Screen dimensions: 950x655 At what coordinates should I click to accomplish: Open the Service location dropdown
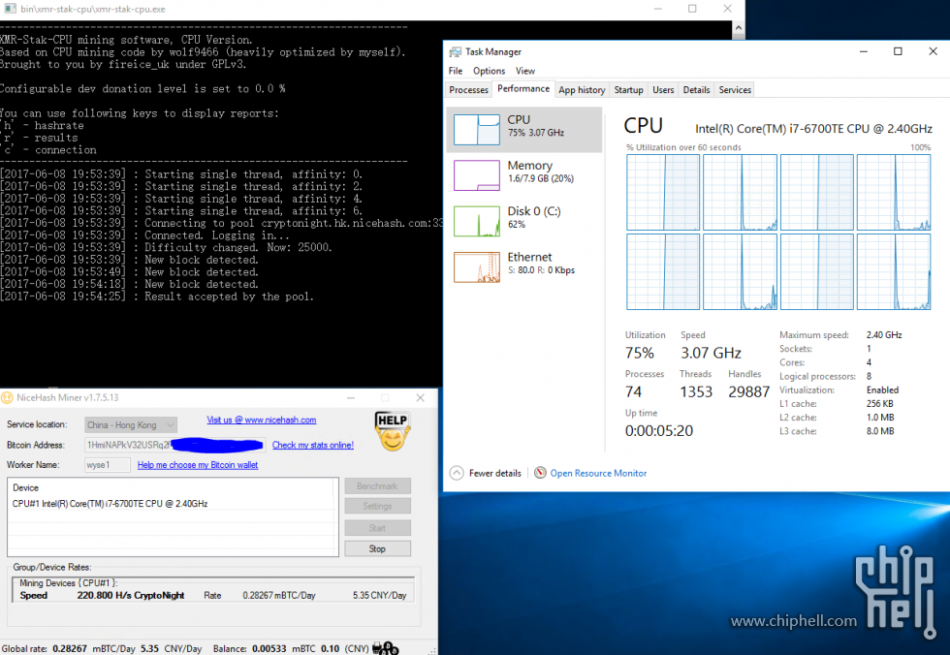click(x=131, y=425)
